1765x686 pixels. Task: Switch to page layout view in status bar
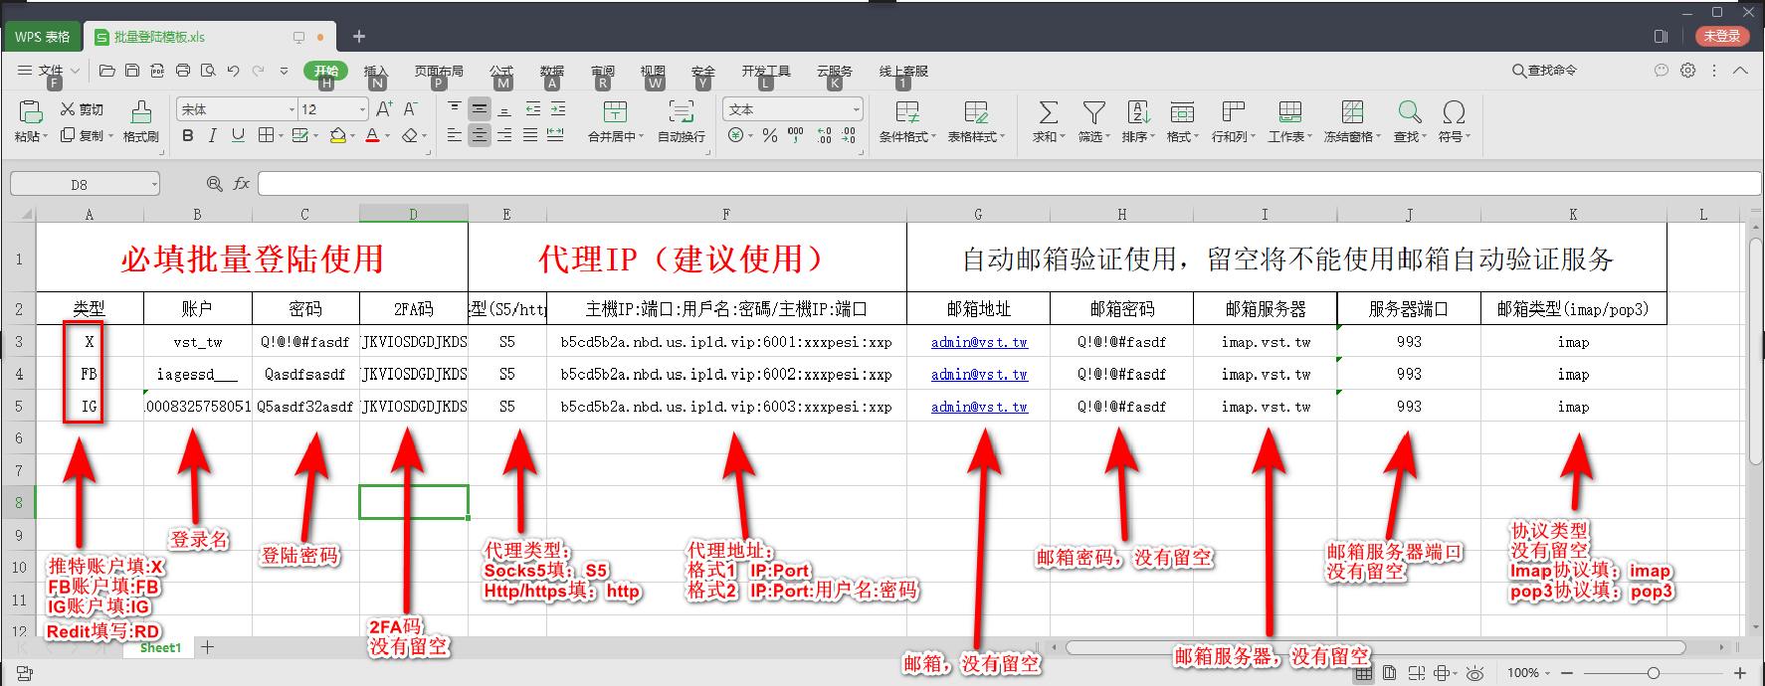(1390, 673)
